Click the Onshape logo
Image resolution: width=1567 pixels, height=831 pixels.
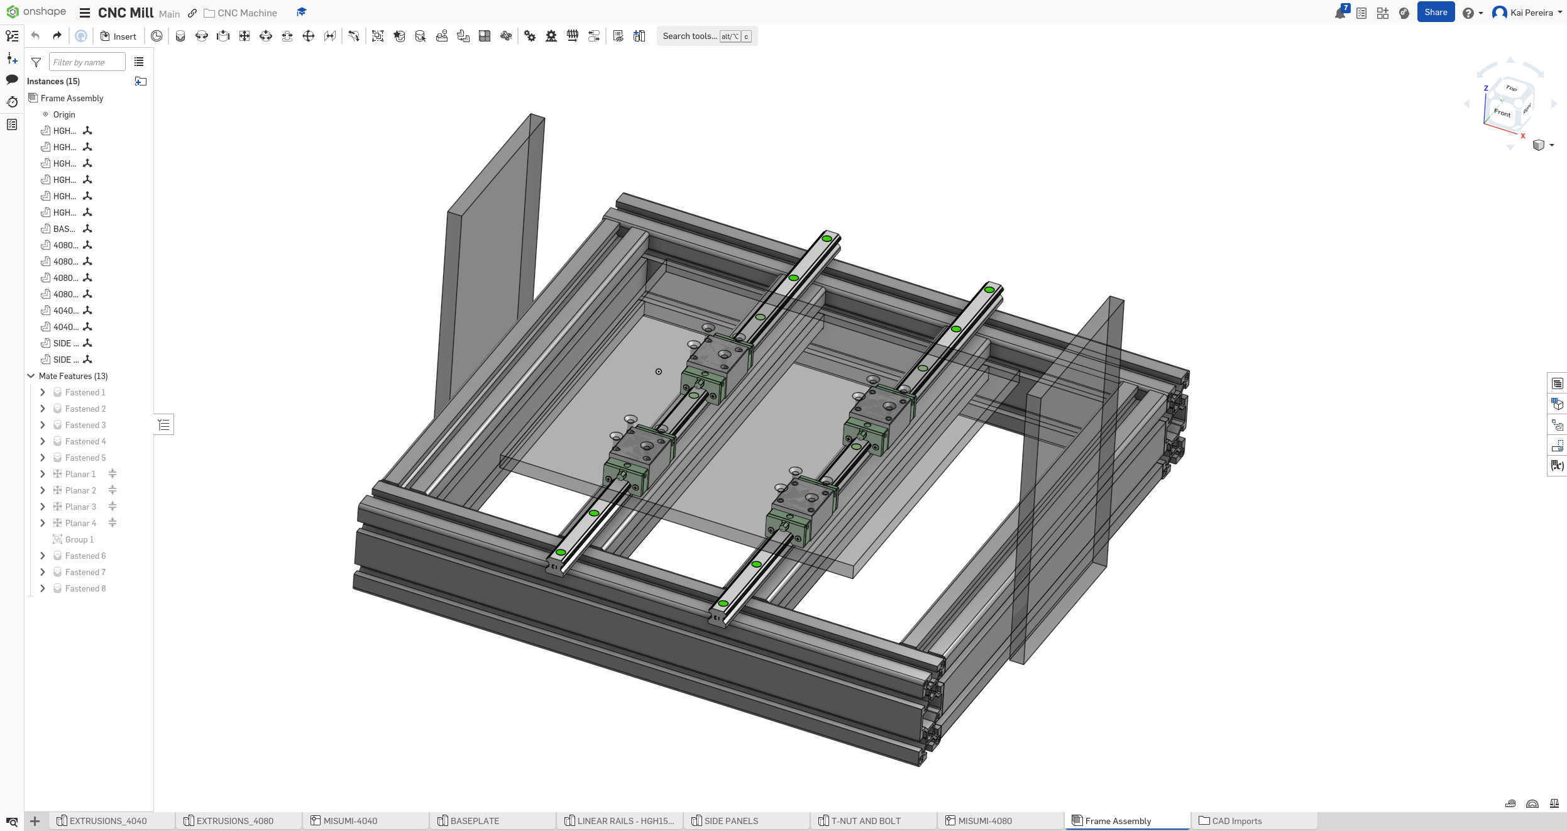[36, 12]
